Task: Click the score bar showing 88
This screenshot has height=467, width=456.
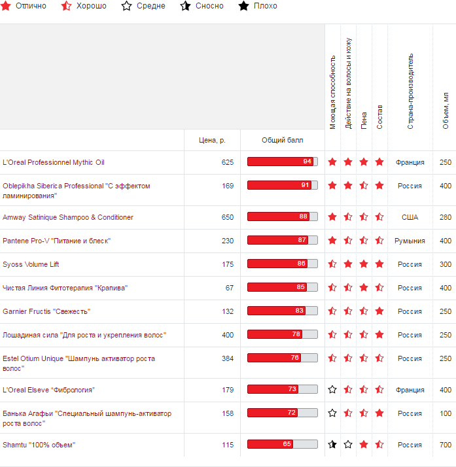Action: 283,216
